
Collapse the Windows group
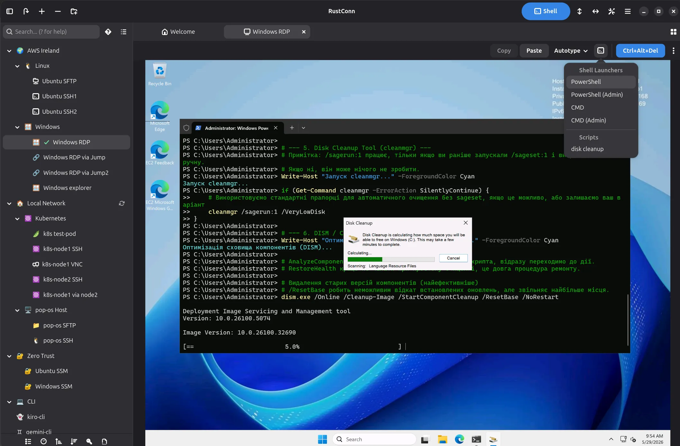(17, 127)
